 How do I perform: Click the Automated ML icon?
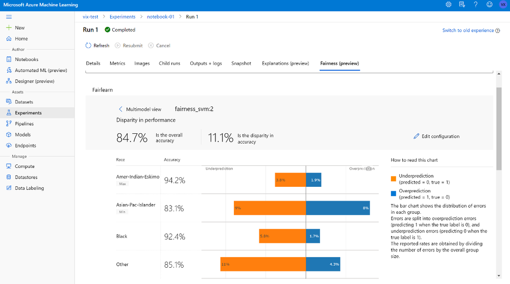[x=9, y=70]
